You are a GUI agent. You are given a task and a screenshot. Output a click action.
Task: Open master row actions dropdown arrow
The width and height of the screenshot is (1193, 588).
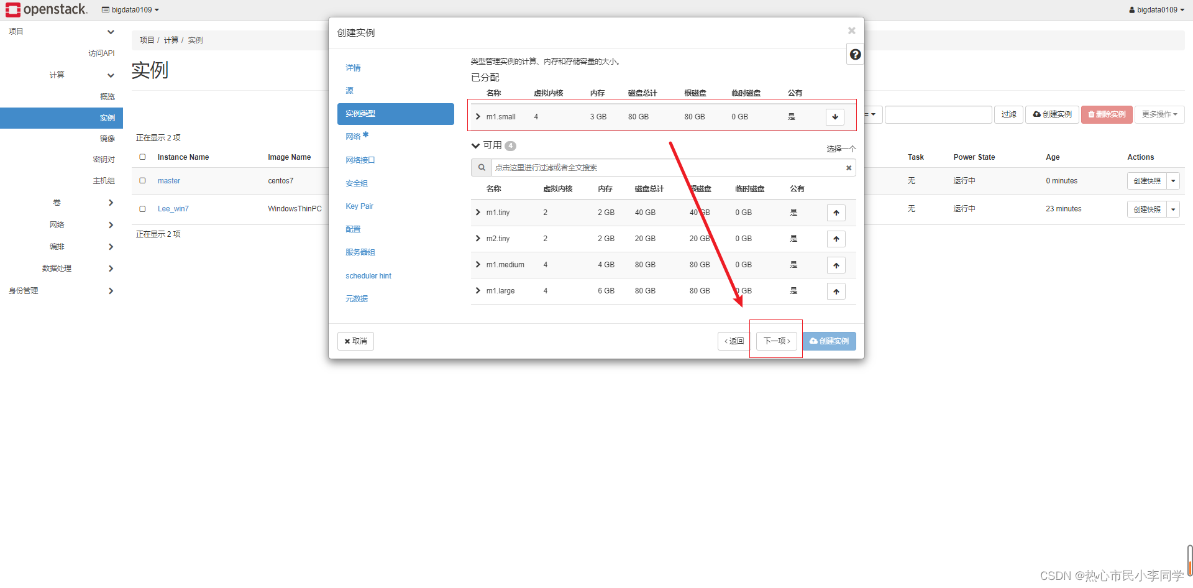[1173, 181]
